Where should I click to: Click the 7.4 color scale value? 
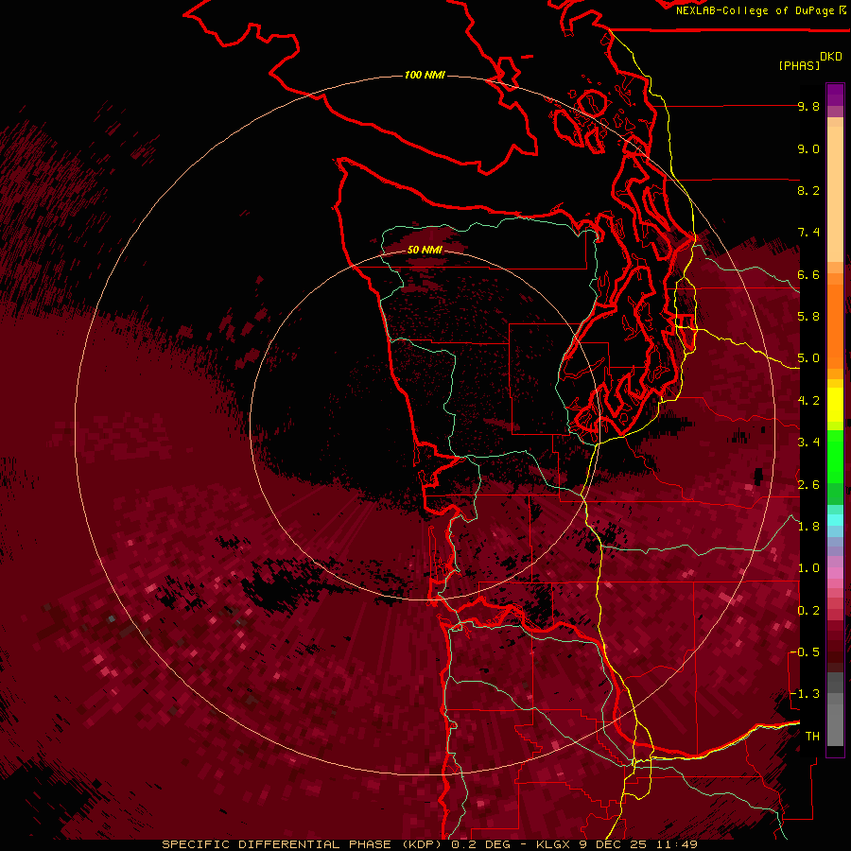808,233
